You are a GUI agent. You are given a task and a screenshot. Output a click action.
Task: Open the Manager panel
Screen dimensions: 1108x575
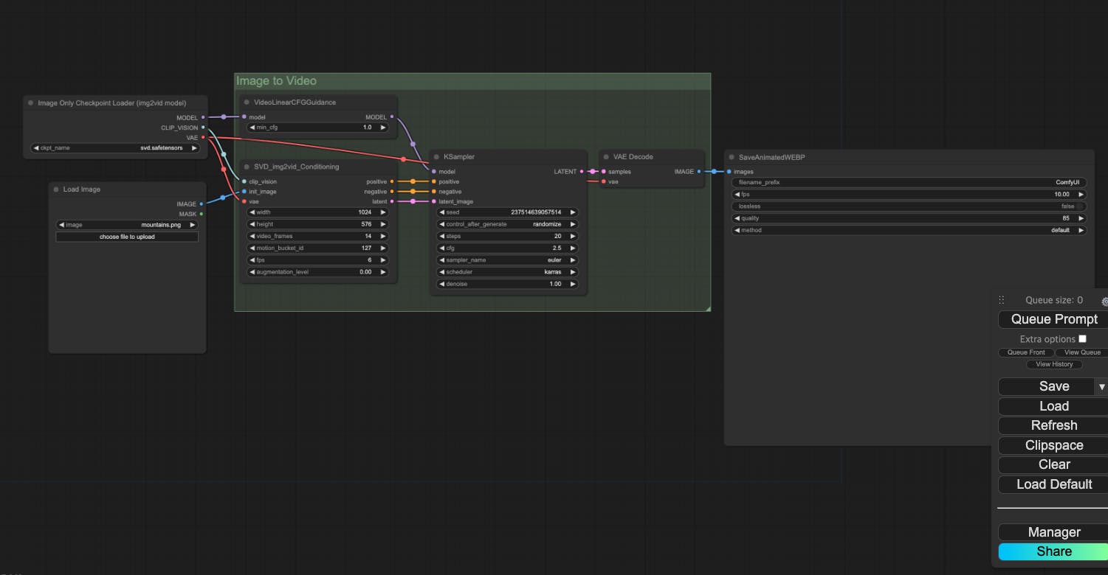(x=1053, y=532)
